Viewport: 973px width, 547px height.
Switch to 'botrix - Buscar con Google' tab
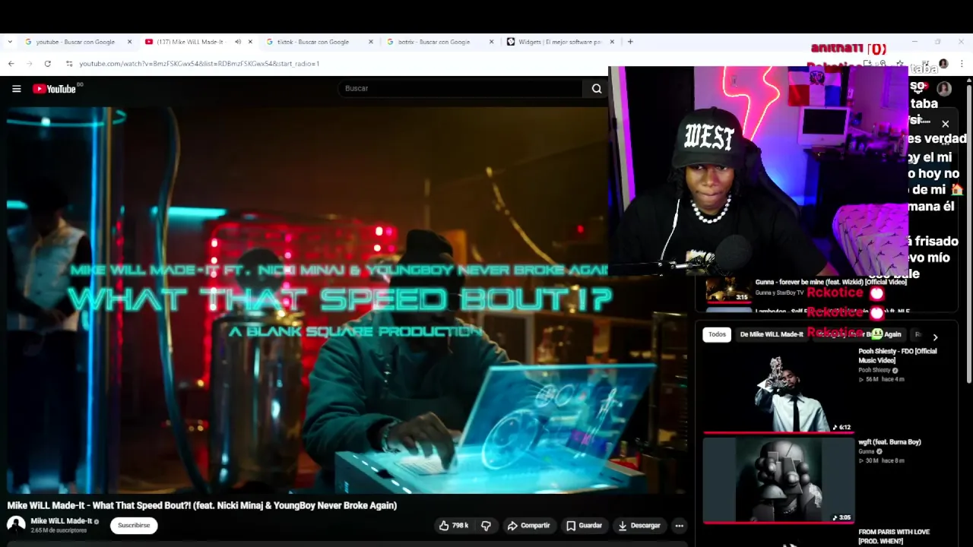pos(434,42)
